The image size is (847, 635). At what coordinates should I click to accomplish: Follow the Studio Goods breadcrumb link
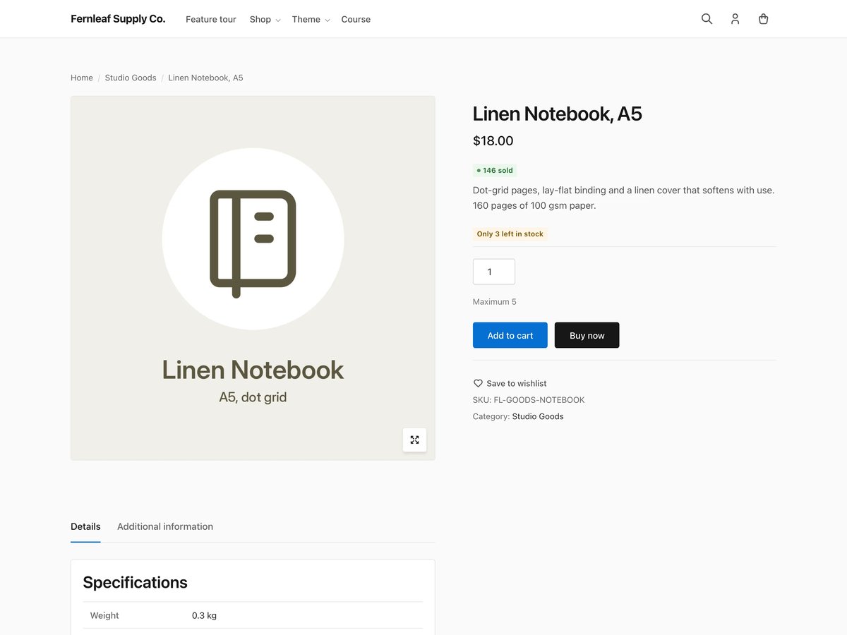pos(131,78)
